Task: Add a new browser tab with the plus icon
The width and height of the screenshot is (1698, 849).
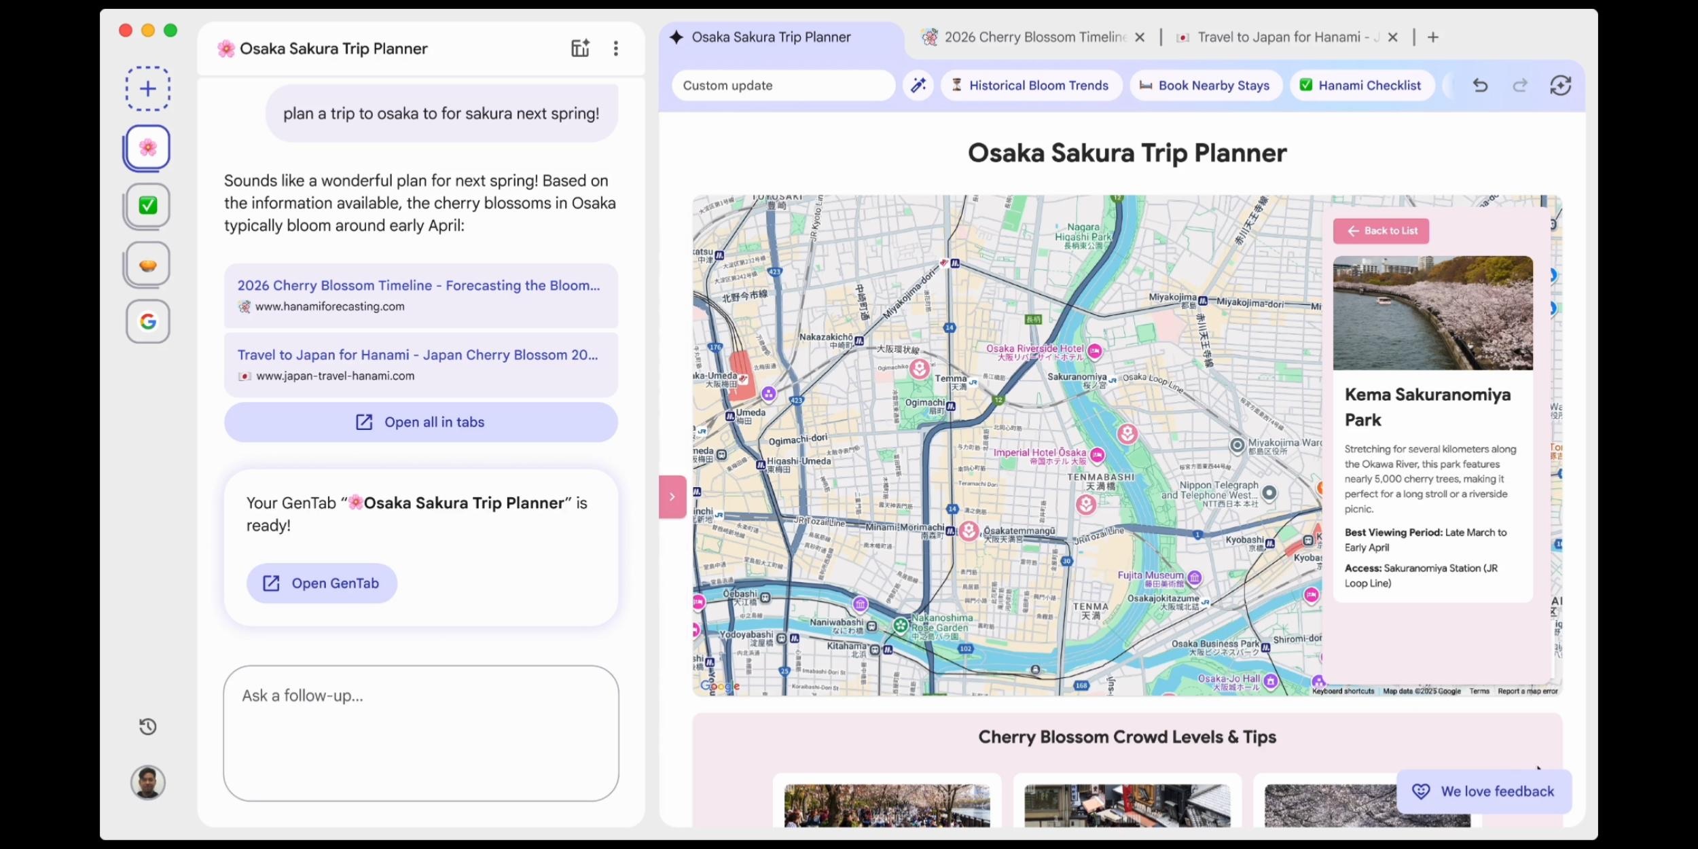Action: pos(1433,37)
